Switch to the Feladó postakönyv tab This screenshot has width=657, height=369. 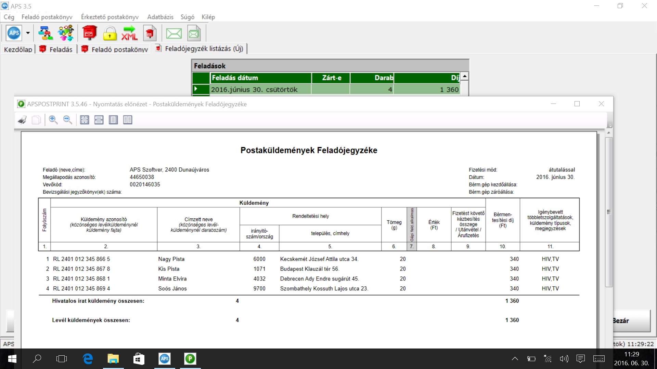115,49
